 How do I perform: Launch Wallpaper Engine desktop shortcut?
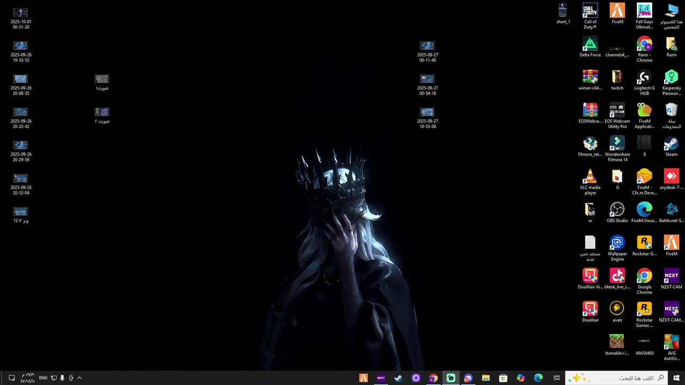coord(617,248)
